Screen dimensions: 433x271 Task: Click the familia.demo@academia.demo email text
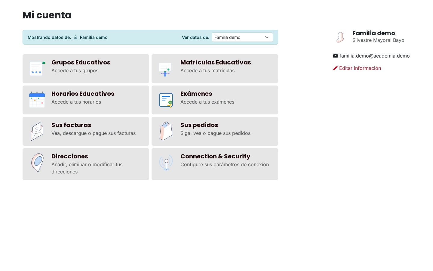[374, 56]
